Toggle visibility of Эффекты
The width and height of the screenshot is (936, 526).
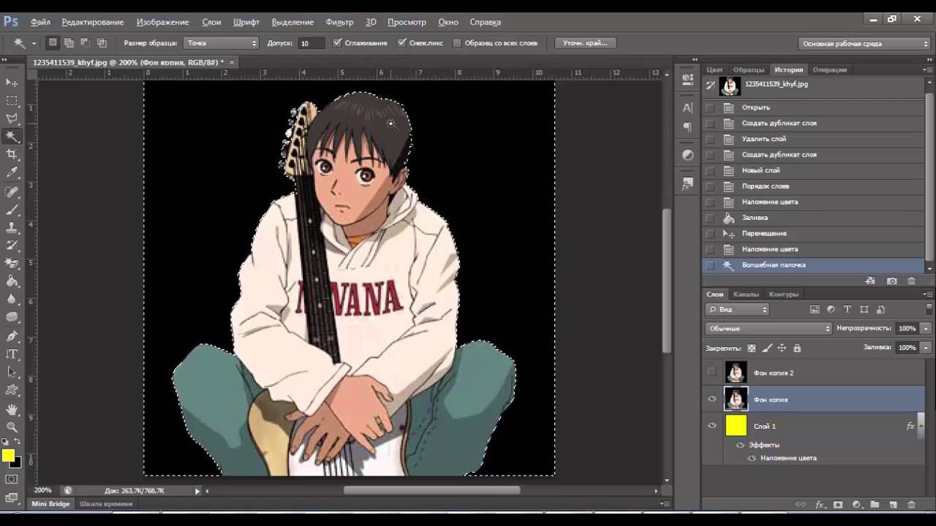point(740,445)
